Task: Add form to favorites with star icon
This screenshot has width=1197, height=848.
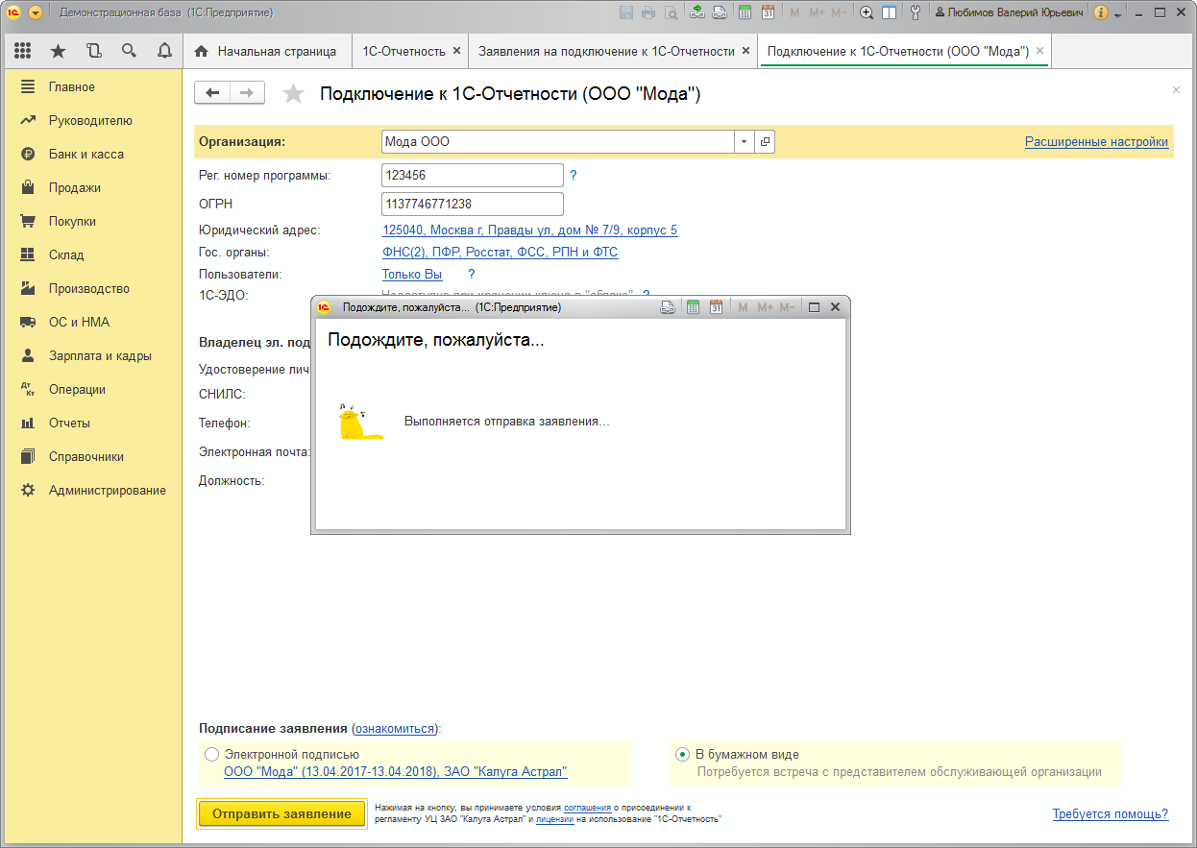Action: click(x=293, y=93)
